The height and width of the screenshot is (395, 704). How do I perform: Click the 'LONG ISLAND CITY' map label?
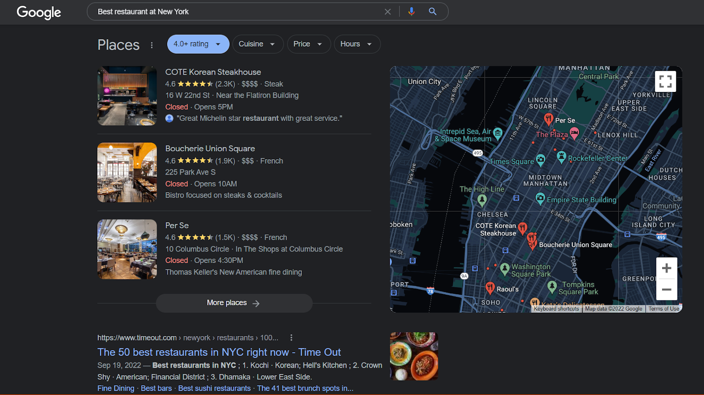[x=653, y=222]
